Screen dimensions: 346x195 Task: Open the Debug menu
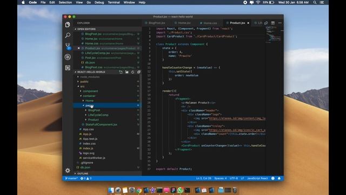(99, 2)
